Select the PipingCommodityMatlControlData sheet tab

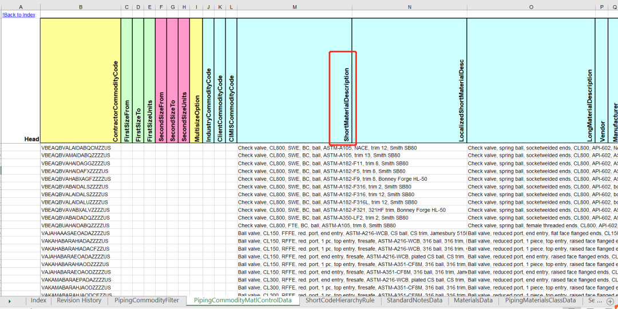tap(243, 300)
